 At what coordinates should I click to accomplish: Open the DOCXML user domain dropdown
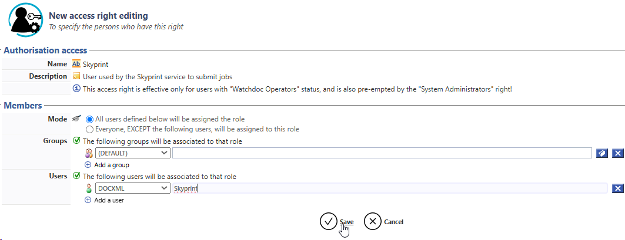pyautogui.click(x=132, y=188)
